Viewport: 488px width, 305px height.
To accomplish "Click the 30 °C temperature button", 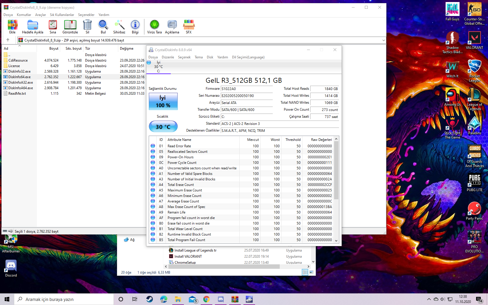I will 163,127.
